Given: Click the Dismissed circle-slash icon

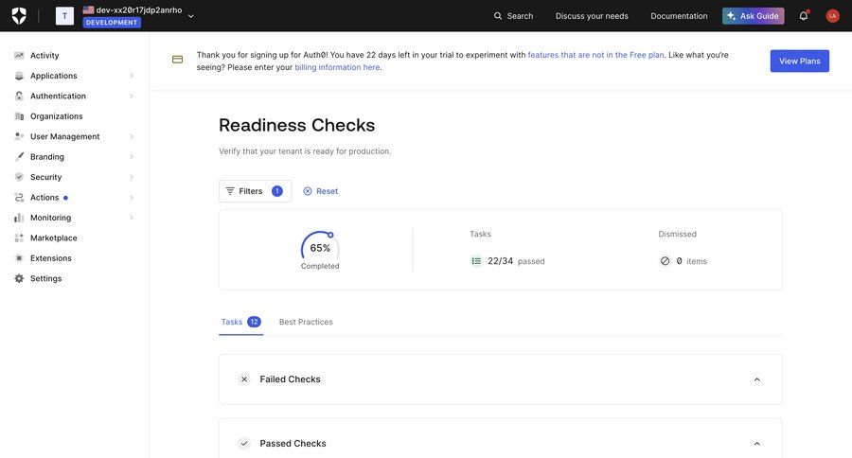Looking at the screenshot, I should pos(665,261).
